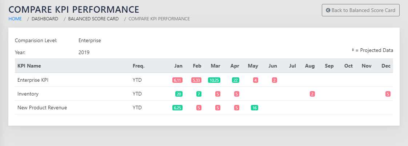408x146 pixels.
Task: Click Enterprise KPI January badge 6.11
Action: pyautogui.click(x=177, y=80)
